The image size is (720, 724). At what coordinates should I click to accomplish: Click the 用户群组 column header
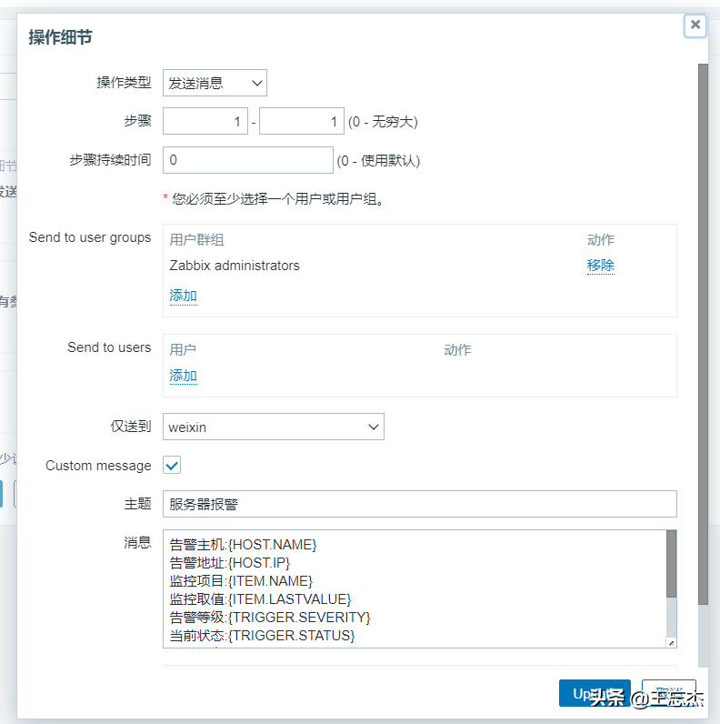click(x=196, y=239)
